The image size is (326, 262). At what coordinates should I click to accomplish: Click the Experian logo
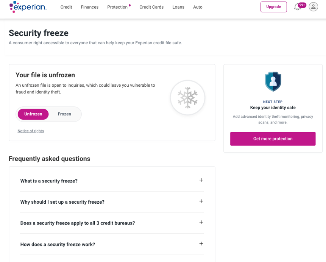pos(28,7)
